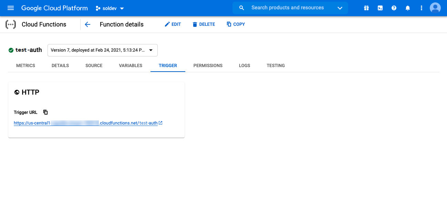Switch to the Permissions tab
This screenshot has height=203, width=447.
(x=208, y=65)
